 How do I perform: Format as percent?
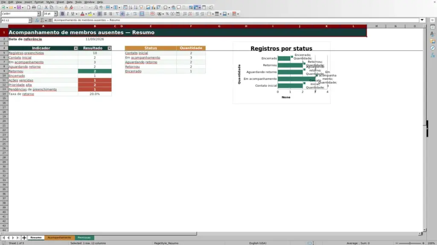(x=167, y=14)
